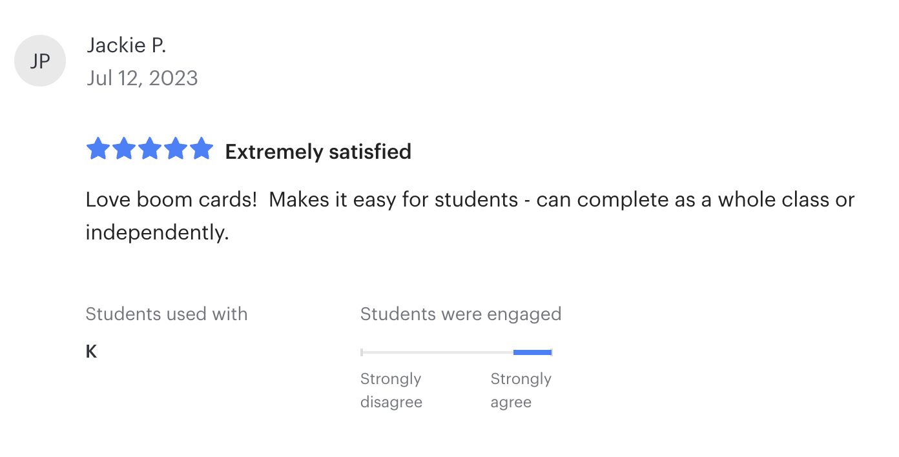The image size is (899, 457).
Task: Click the third blue rating star
Action: tap(150, 149)
